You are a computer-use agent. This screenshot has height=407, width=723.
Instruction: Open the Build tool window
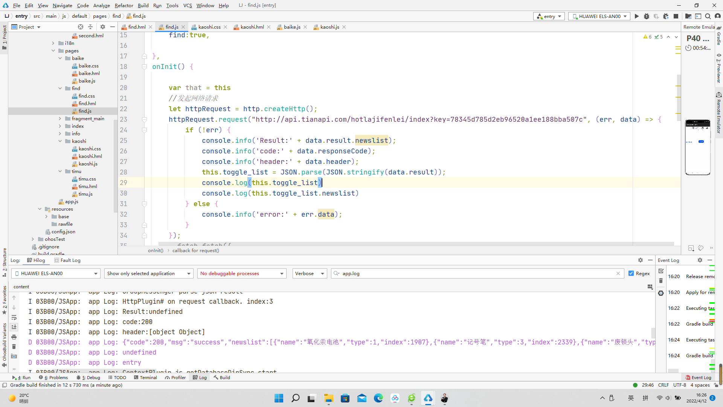tap(222, 377)
